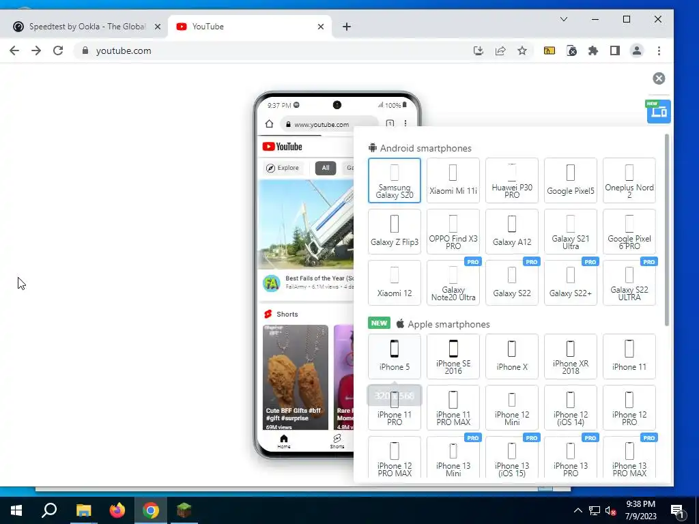Share this page icon
Image resolution: width=699 pixels, height=524 pixels.
pyautogui.click(x=500, y=50)
